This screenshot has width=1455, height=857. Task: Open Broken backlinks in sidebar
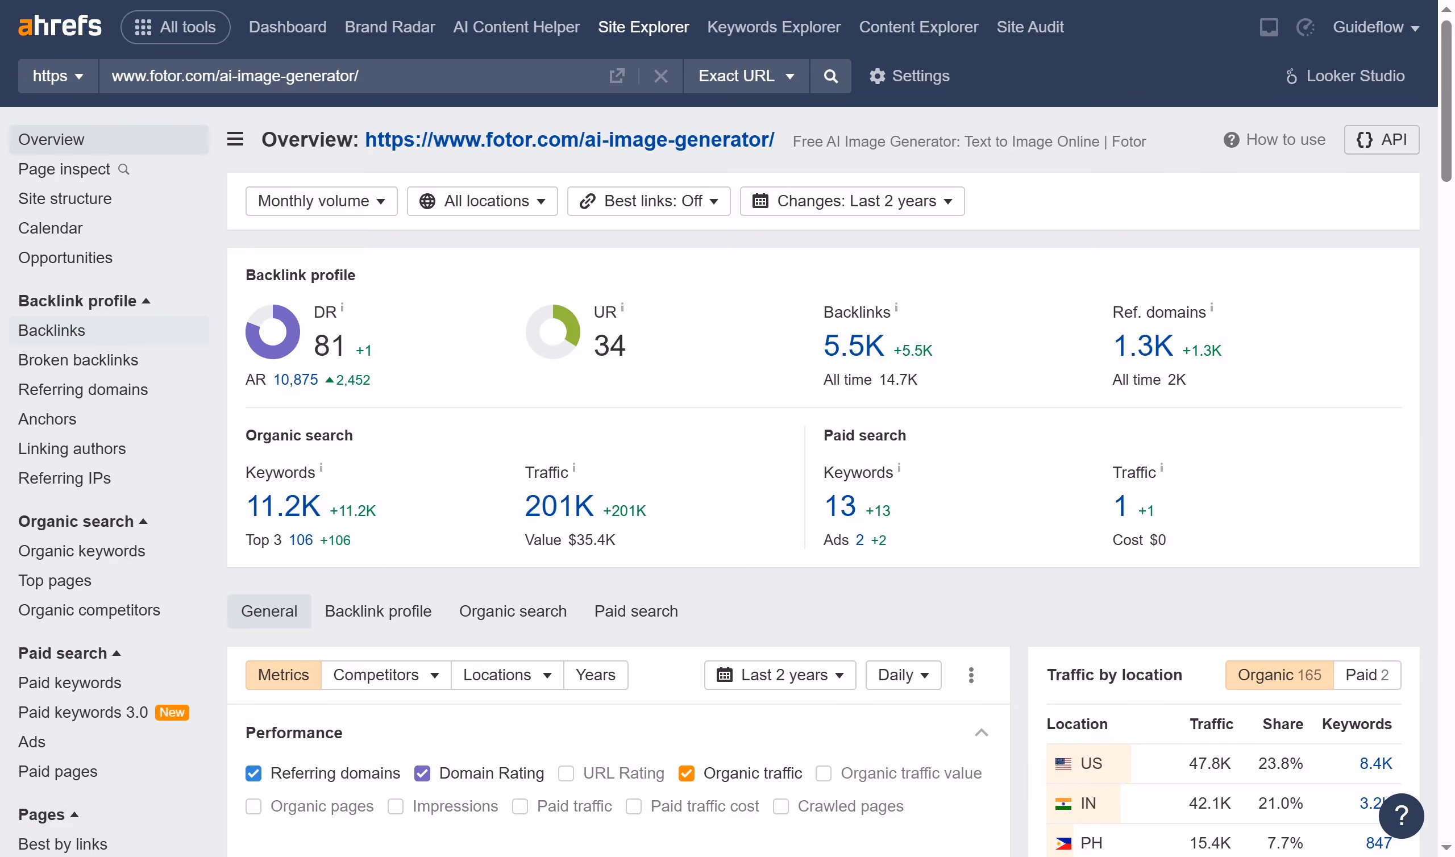click(78, 360)
